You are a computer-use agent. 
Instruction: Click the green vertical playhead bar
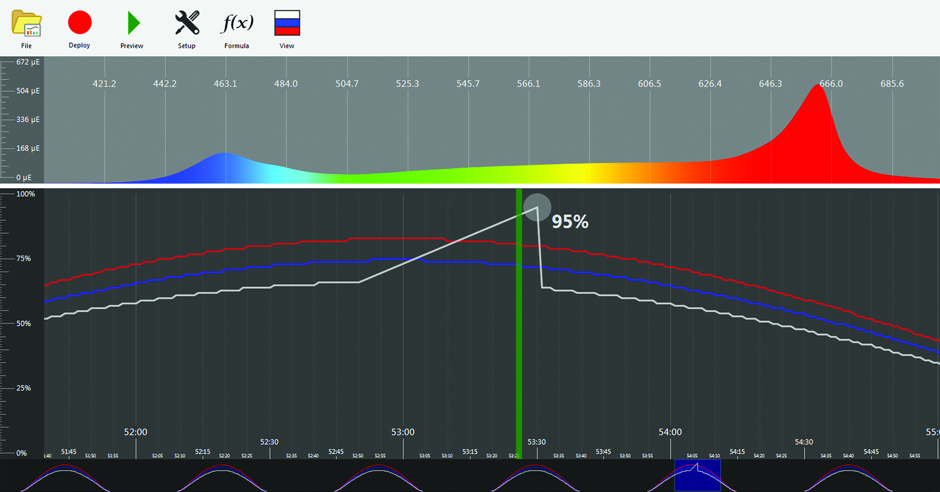coord(519,320)
